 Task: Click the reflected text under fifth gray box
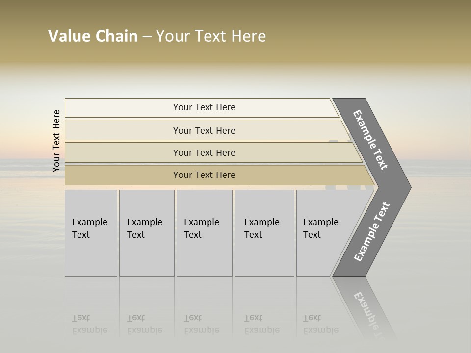pos(320,324)
